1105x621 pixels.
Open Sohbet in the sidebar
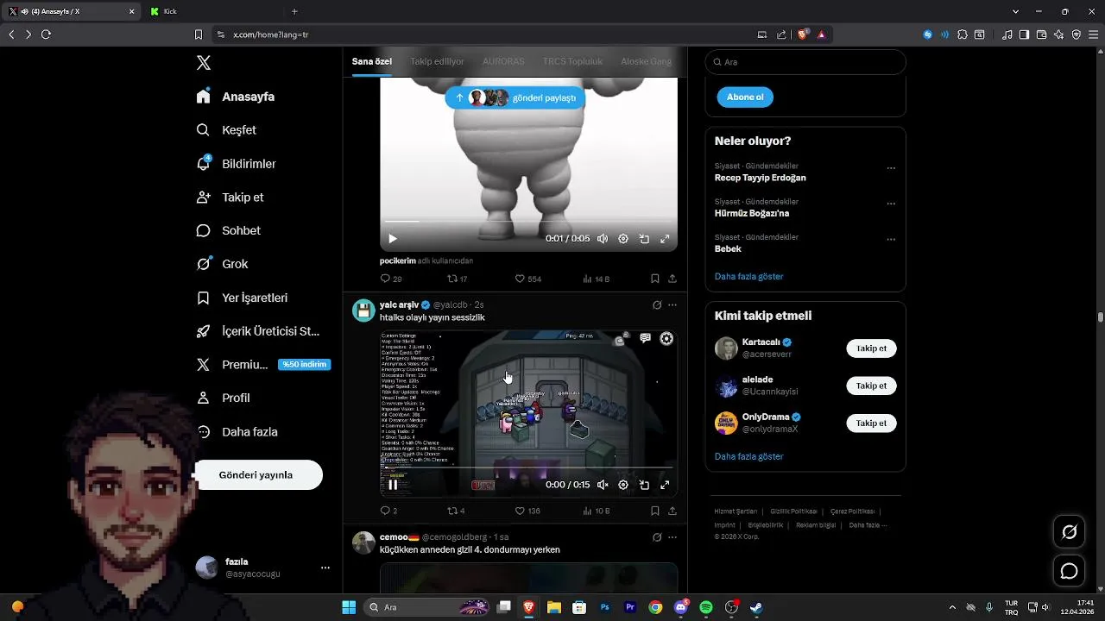(x=229, y=230)
